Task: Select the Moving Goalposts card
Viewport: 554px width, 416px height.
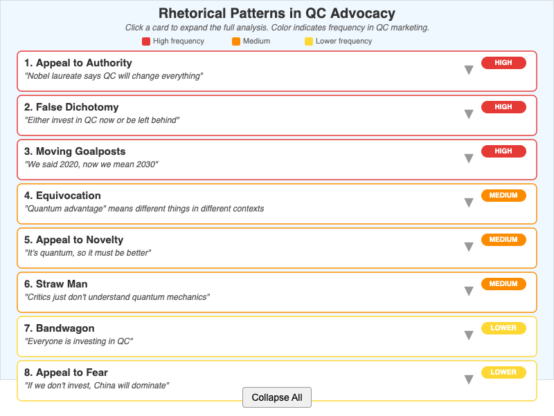Action: (242, 159)
